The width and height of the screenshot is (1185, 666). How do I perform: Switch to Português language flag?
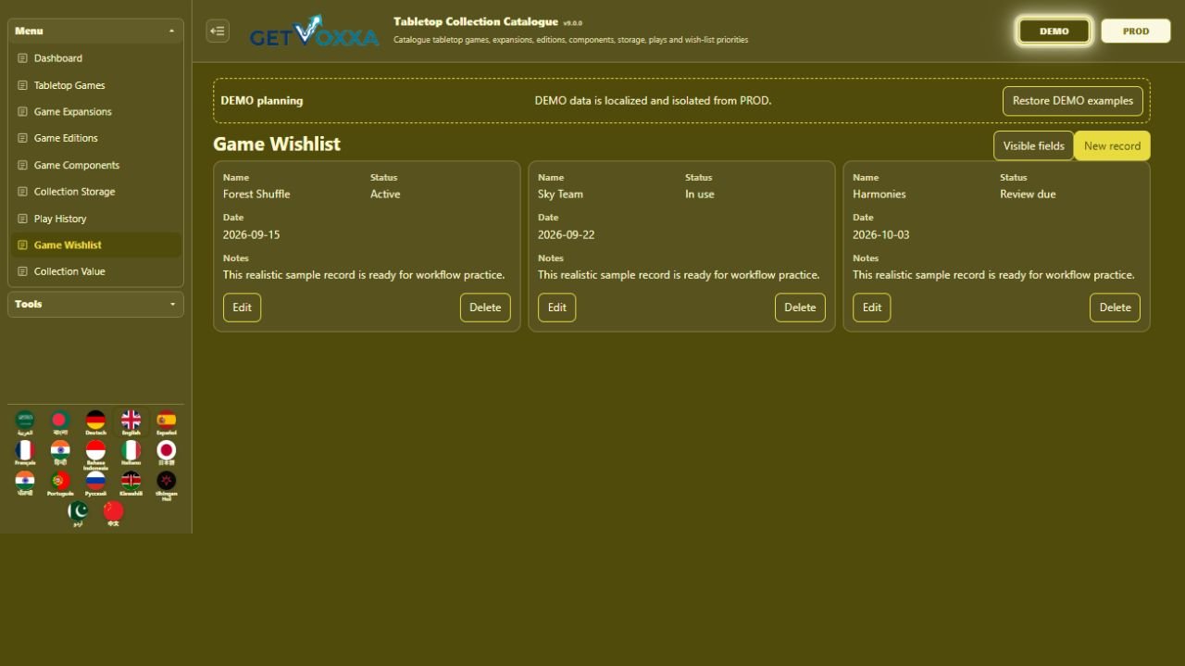(x=60, y=483)
